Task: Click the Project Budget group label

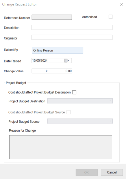Action: point(16,83)
